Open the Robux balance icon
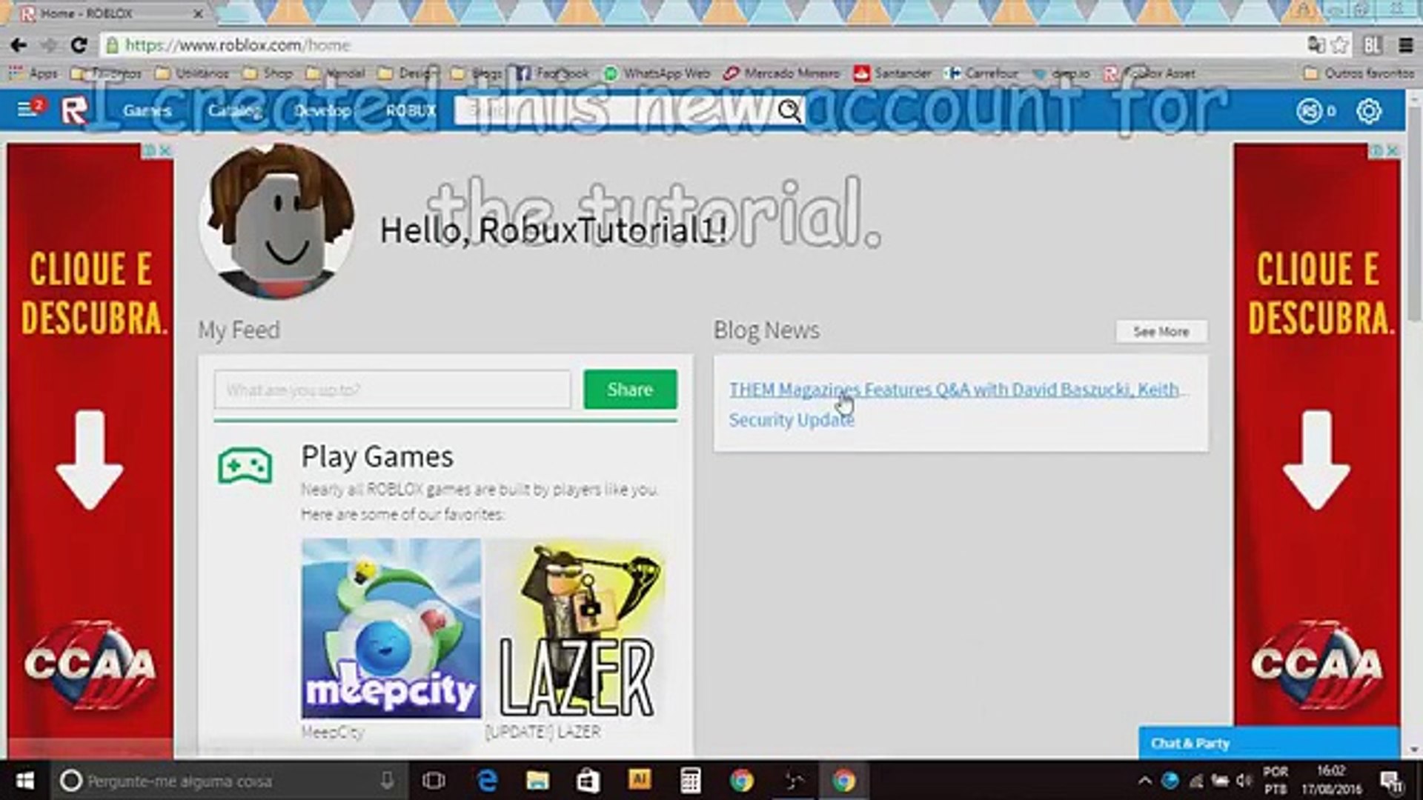Image resolution: width=1423 pixels, height=800 pixels. click(x=1310, y=111)
